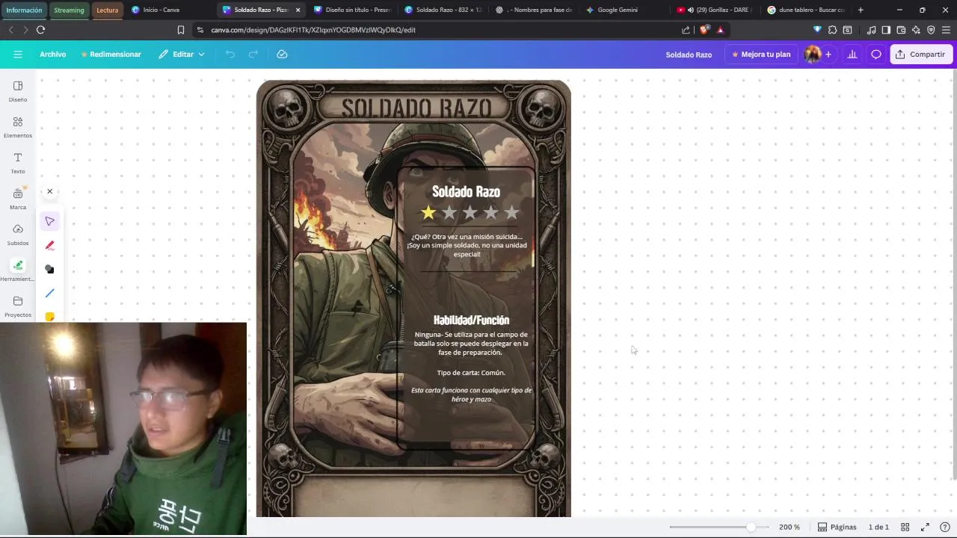This screenshot has height=538, width=957.
Task: Expand the Editar mode dropdown
Action: pyautogui.click(x=182, y=55)
